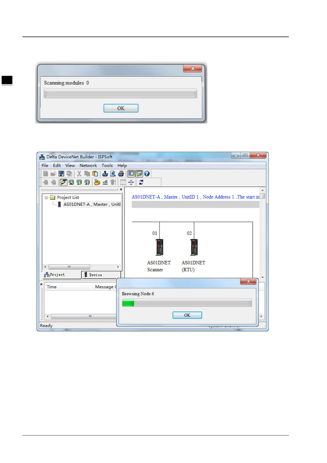Close the Browsing Node 6 dialog

(x=248, y=281)
